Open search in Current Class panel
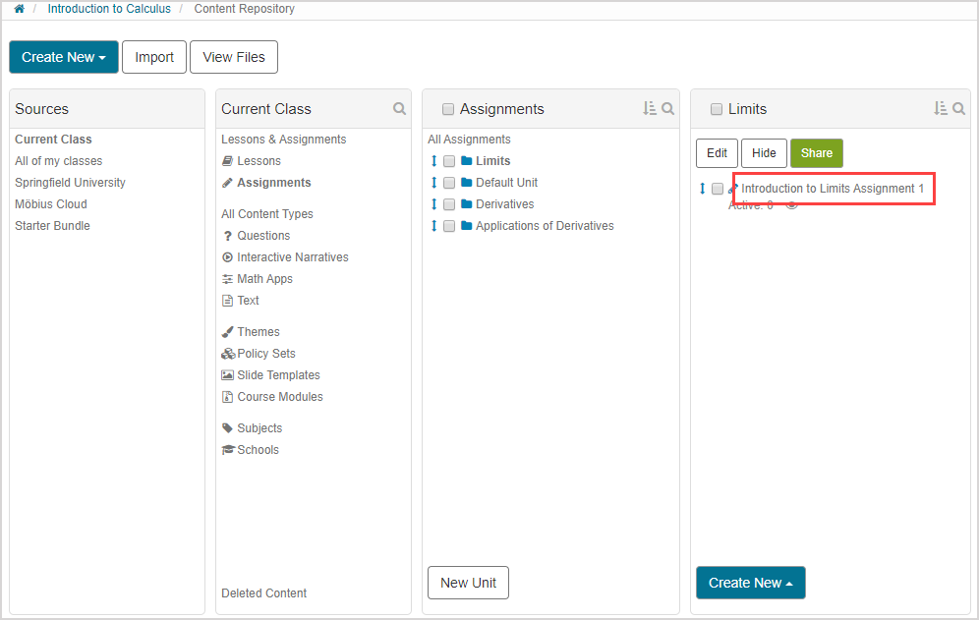This screenshot has width=979, height=620. 399,109
